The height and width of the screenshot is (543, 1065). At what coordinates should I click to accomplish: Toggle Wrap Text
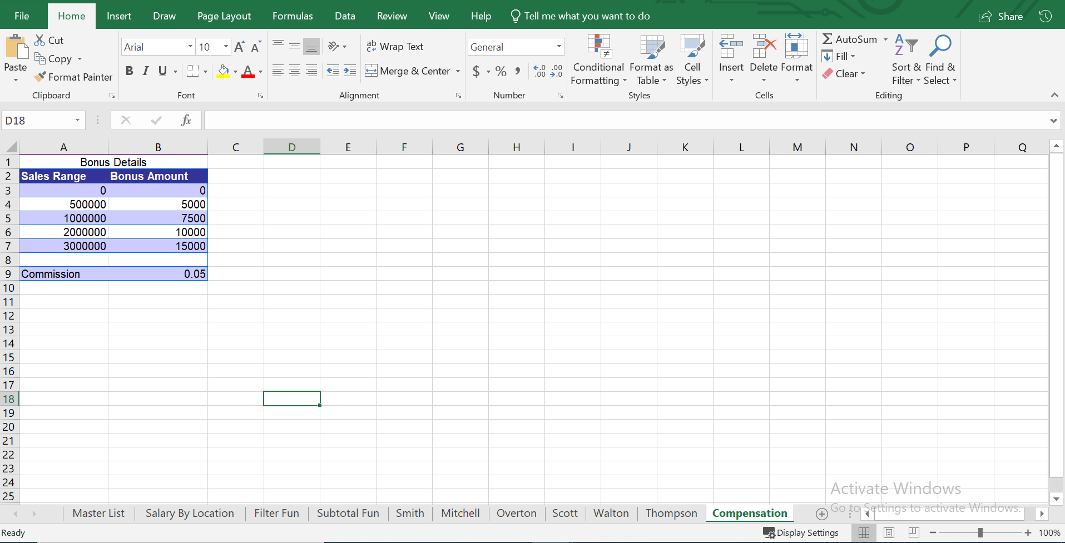click(395, 47)
